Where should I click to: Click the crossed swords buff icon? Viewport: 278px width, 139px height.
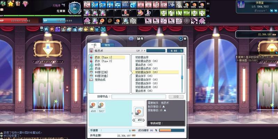pyautogui.click(x=103, y=29)
